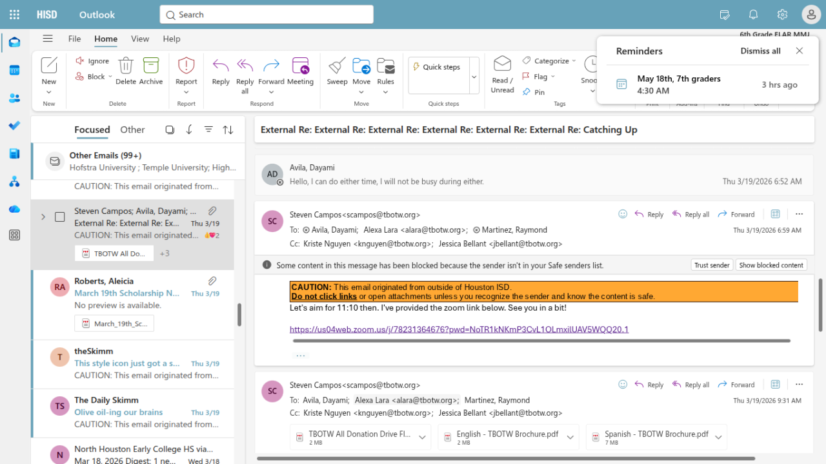This screenshot has width=826, height=464.
Task: Open the Zoom meeting link
Action: point(459,329)
